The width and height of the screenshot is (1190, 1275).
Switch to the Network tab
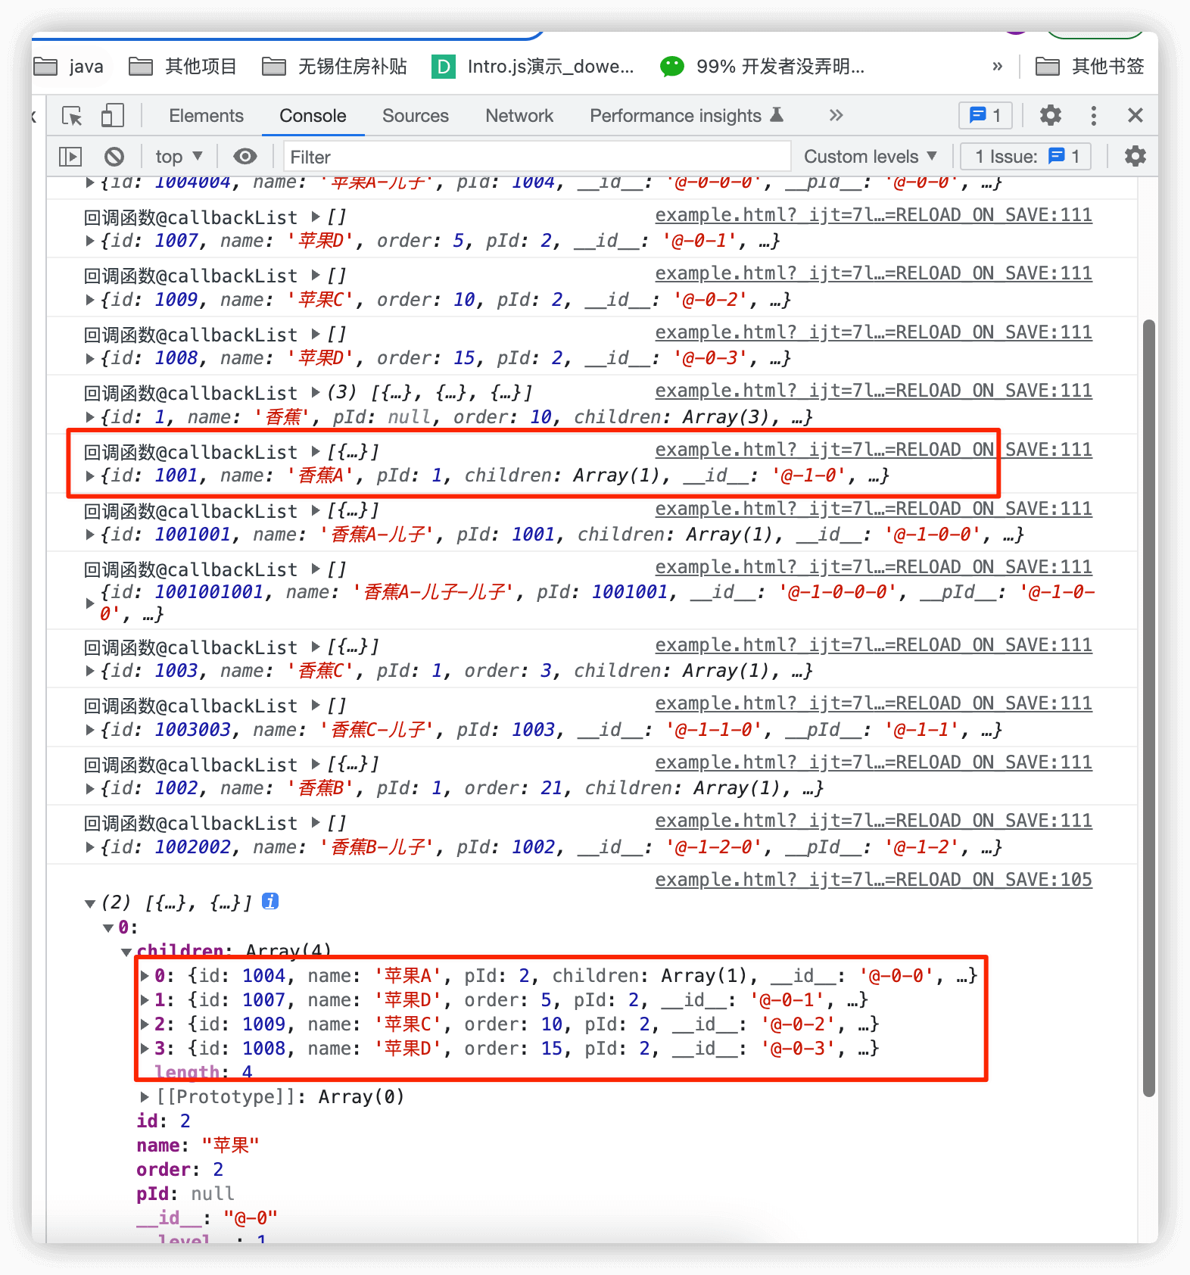[519, 116]
